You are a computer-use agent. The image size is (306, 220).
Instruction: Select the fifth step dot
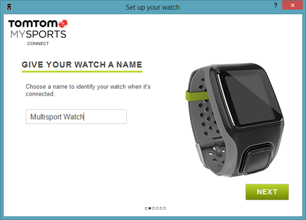pos(161,208)
